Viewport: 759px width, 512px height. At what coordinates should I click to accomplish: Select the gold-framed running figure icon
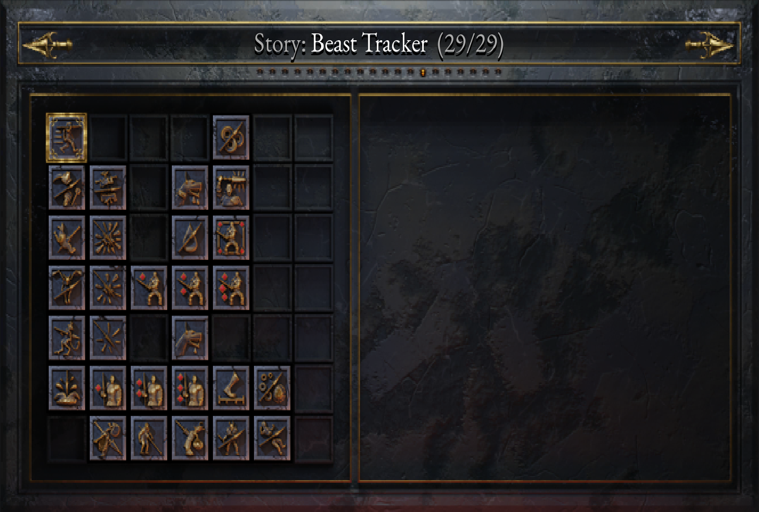(66, 138)
